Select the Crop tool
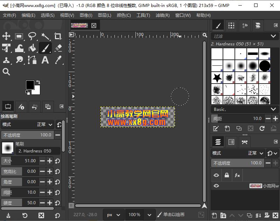The width and height of the screenshot is (280, 221). tap(58, 36)
